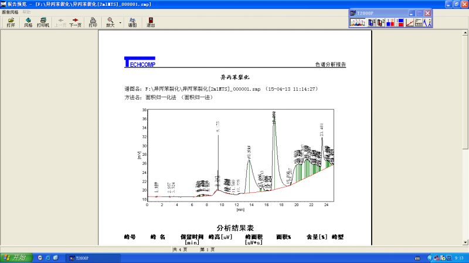The image size is (469, 263).
Task: Click side-by-side 1 2 blue-red layout icon
Action: point(390,22)
